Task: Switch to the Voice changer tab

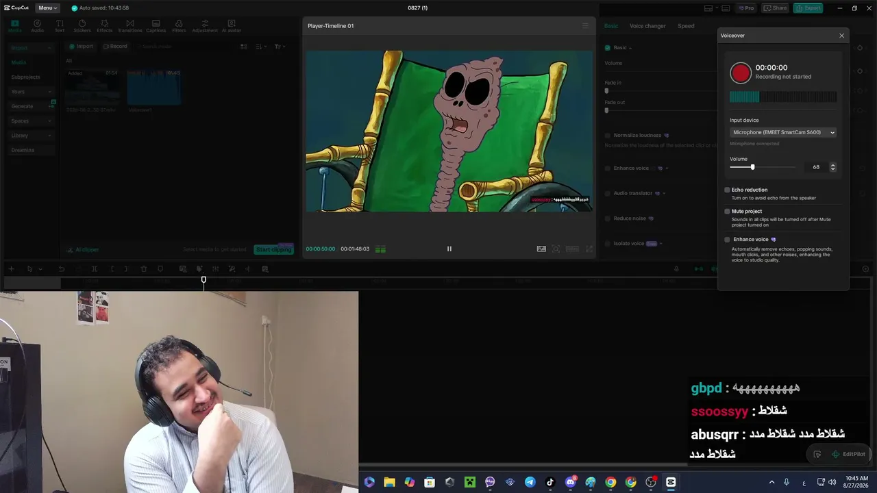Action: (647, 26)
